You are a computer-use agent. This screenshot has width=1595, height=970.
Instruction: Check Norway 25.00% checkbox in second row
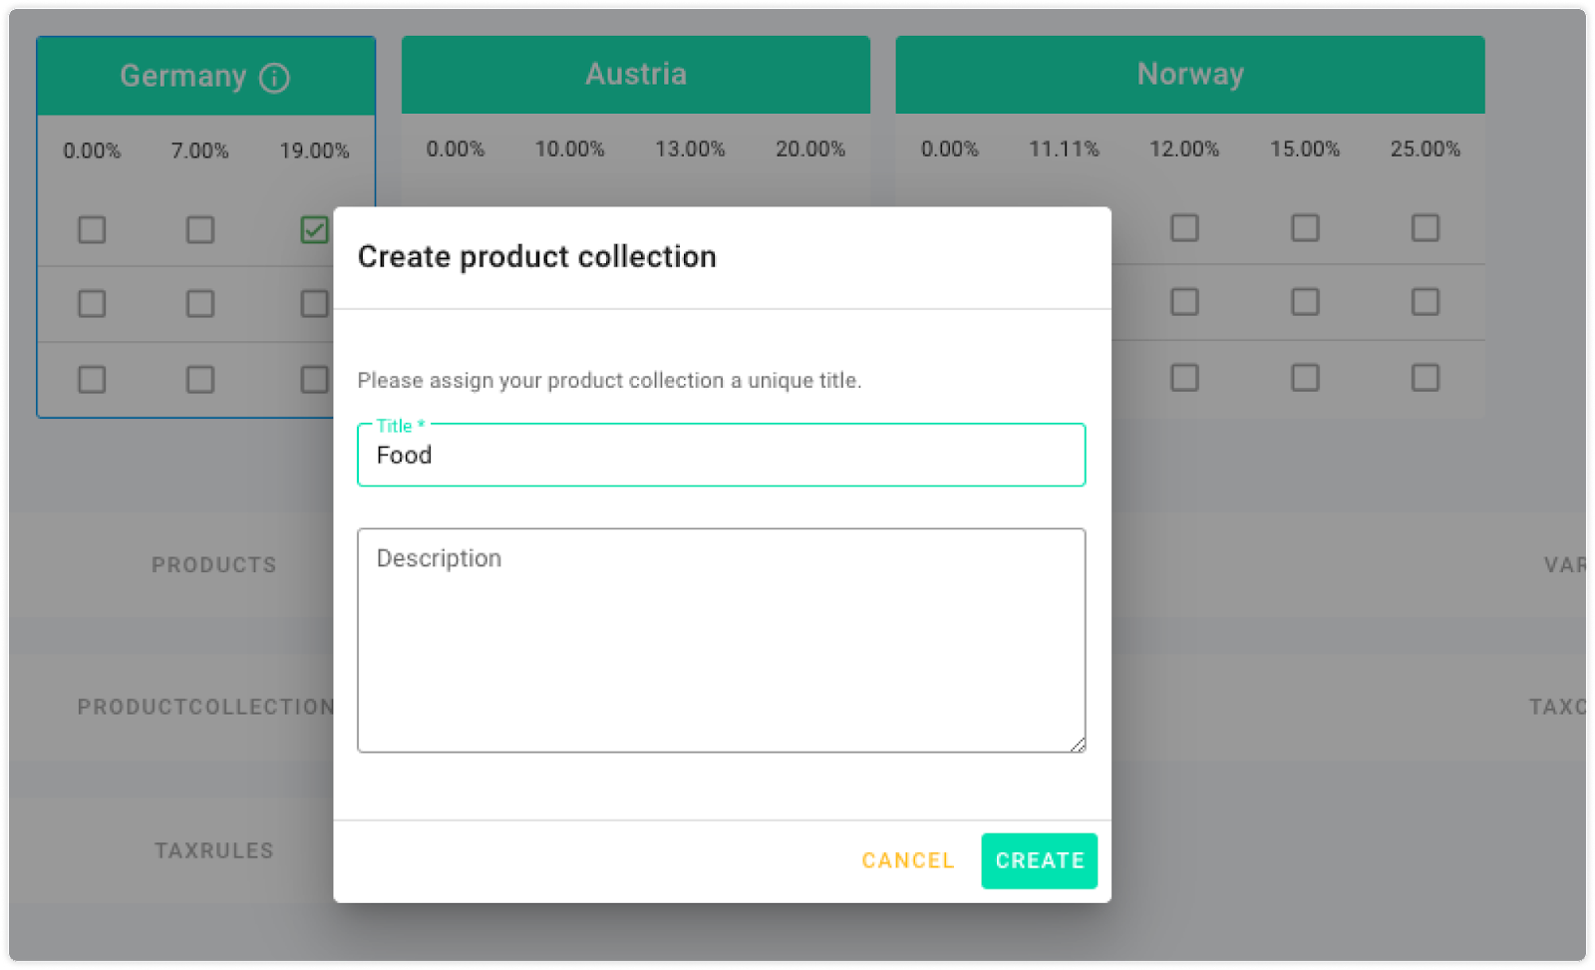pos(1426,302)
